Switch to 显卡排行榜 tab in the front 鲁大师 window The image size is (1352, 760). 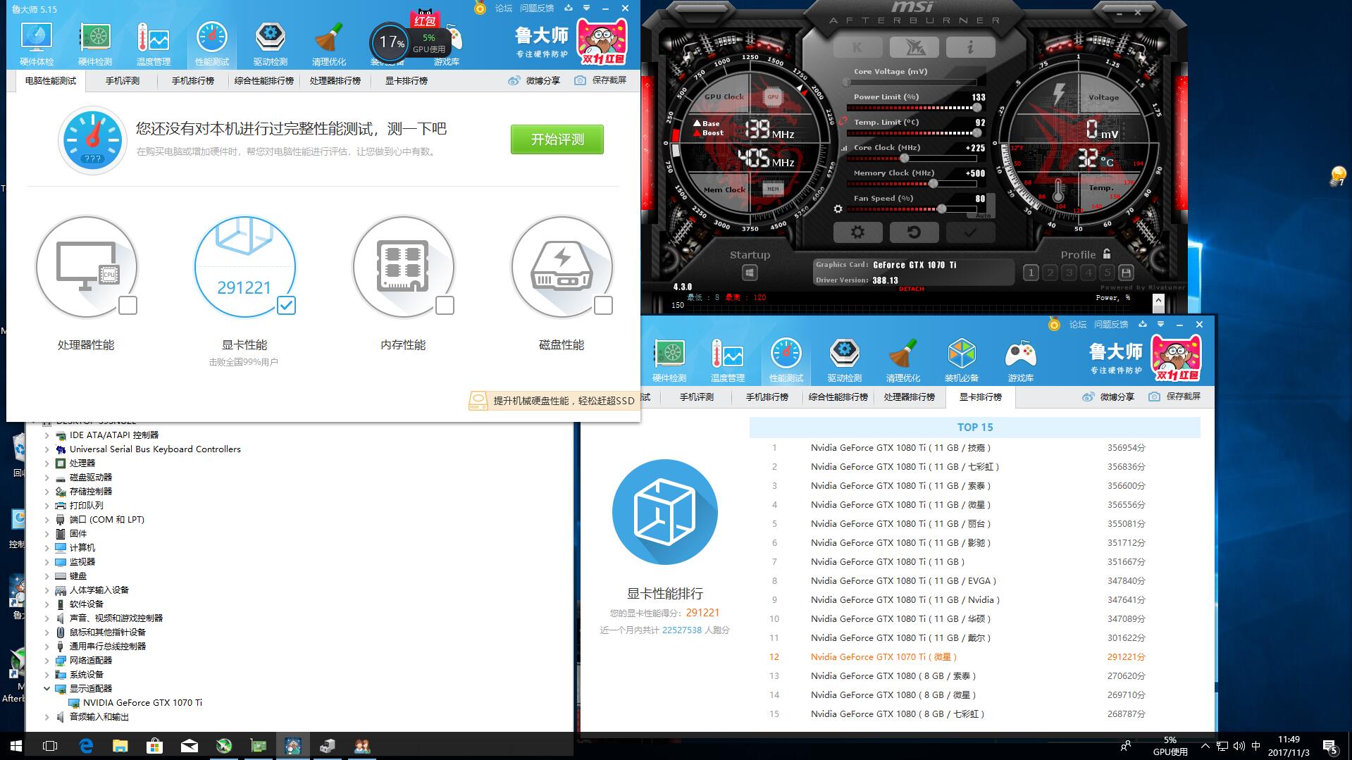coord(407,81)
